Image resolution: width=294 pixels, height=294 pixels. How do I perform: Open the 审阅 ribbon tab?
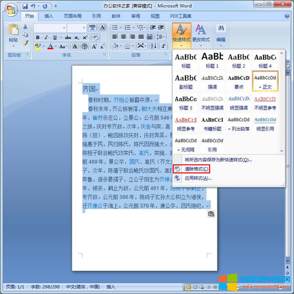click(x=135, y=16)
